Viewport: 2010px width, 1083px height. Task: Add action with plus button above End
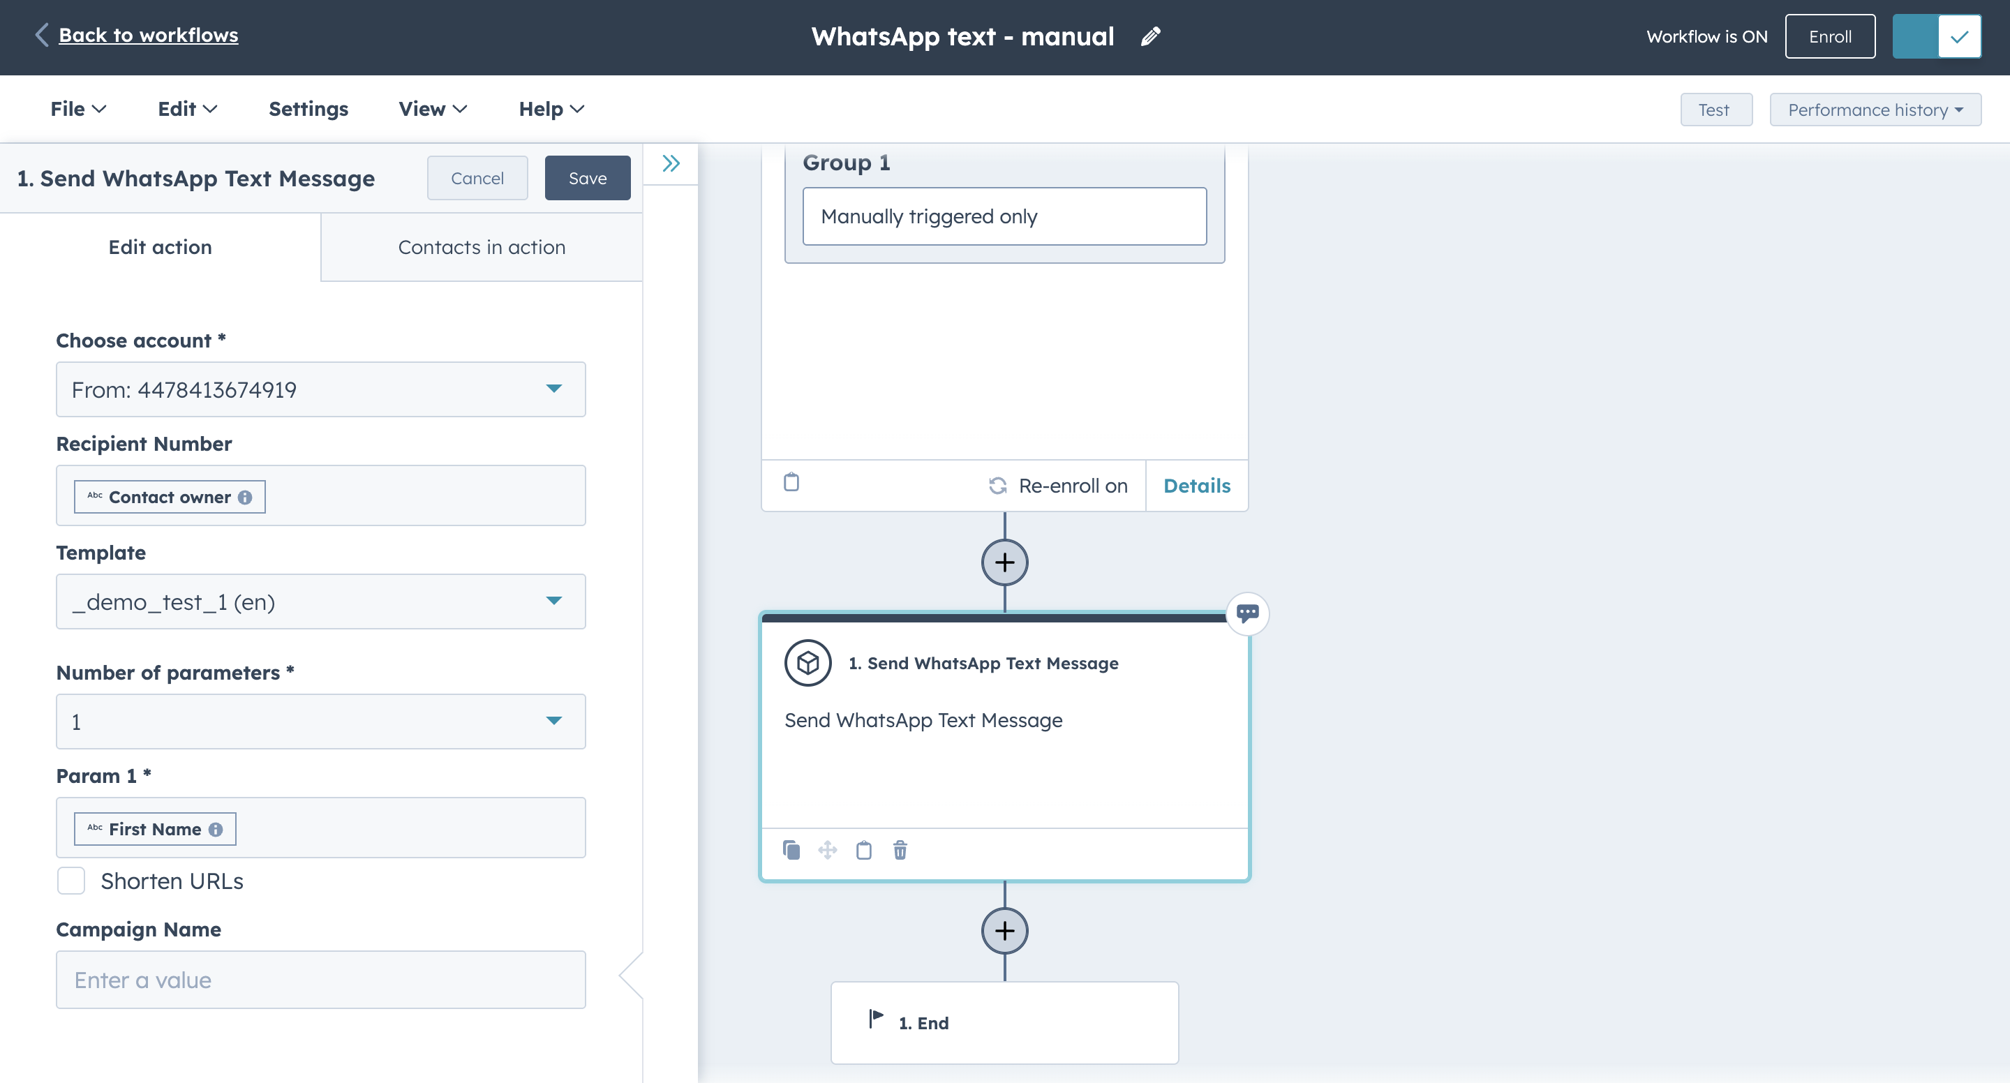1004,930
